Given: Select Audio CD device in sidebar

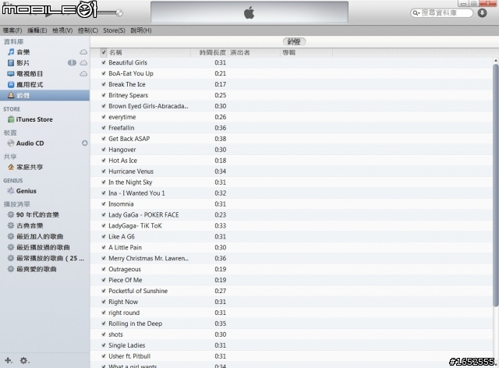Looking at the screenshot, I should coord(30,143).
